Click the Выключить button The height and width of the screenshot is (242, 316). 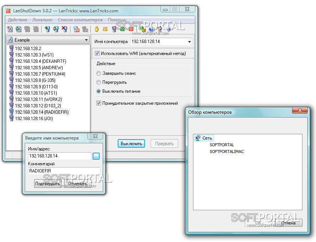coord(132,144)
